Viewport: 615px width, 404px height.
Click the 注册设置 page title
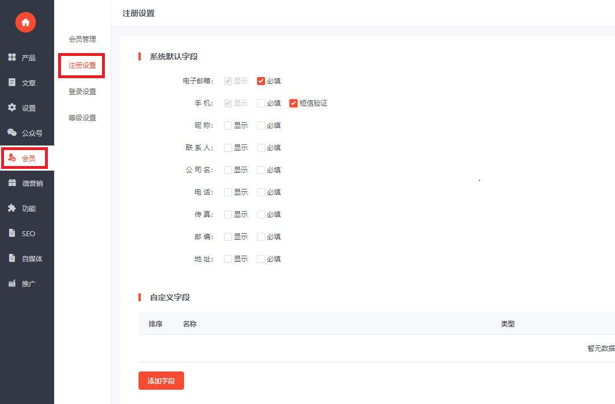[139, 13]
